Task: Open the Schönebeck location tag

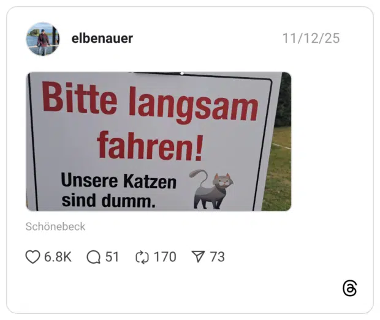Action: coord(56,226)
